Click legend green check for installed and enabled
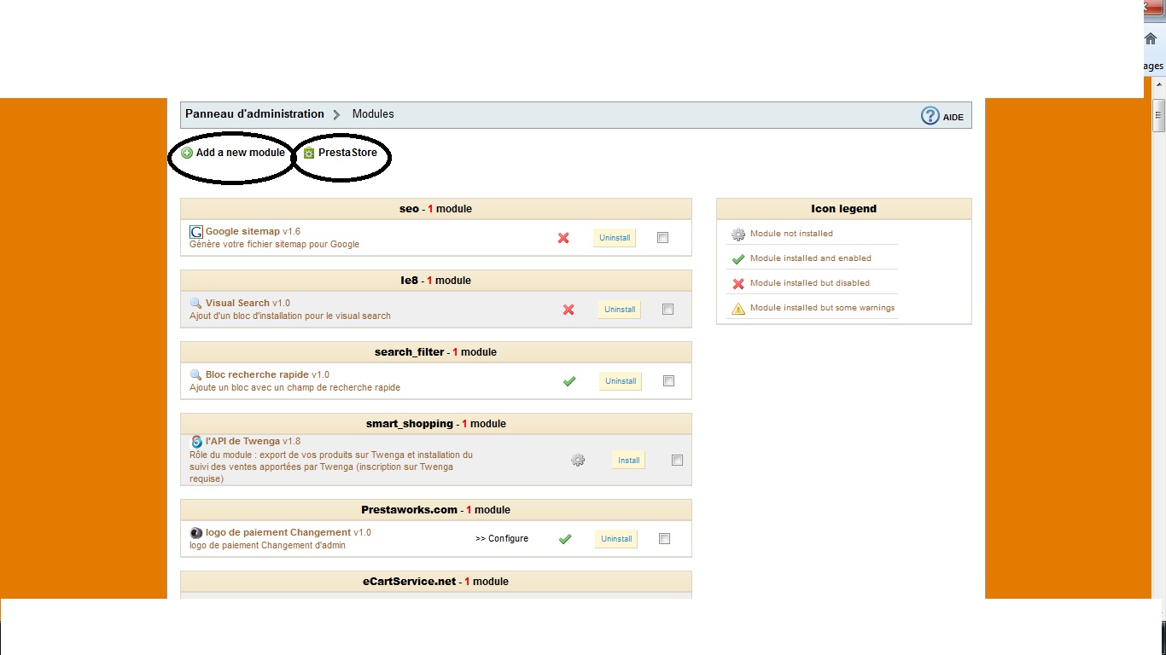 [738, 259]
